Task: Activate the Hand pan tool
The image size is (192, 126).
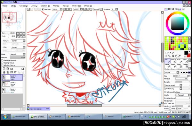Action: 176,56
